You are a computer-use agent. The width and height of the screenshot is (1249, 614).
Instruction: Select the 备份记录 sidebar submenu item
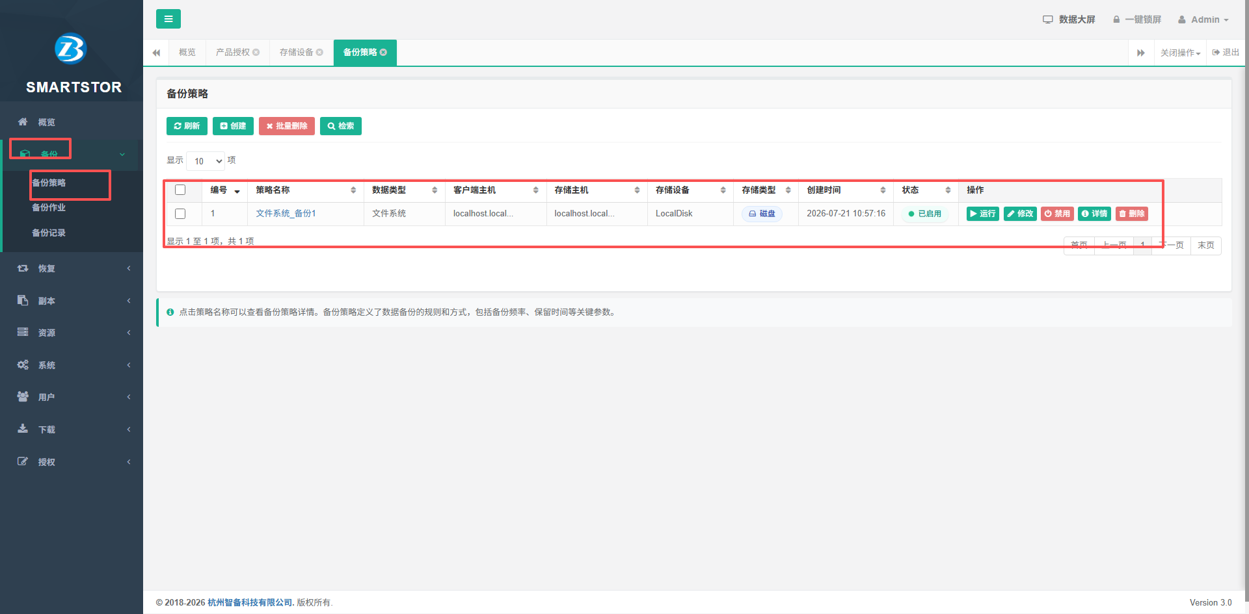click(49, 233)
